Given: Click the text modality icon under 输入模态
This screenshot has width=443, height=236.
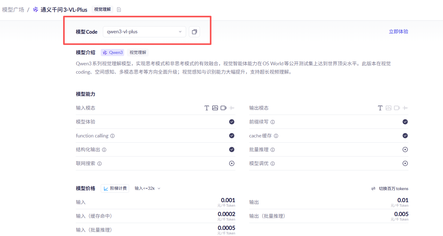Looking at the screenshot, I should 207,108.
